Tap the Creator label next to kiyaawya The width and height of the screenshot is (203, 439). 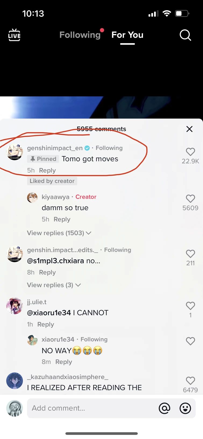pos(86,197)
